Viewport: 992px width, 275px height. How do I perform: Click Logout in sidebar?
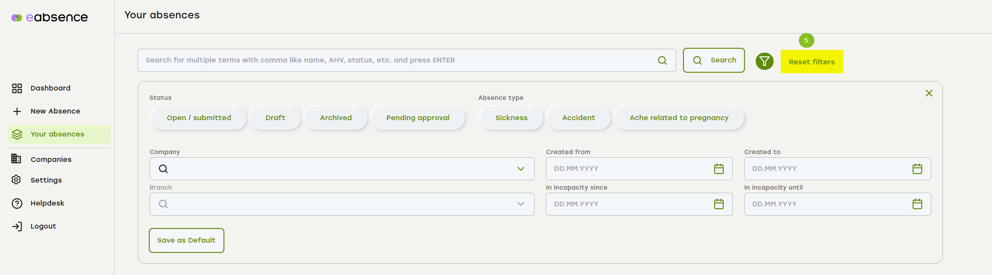(43, 226)
